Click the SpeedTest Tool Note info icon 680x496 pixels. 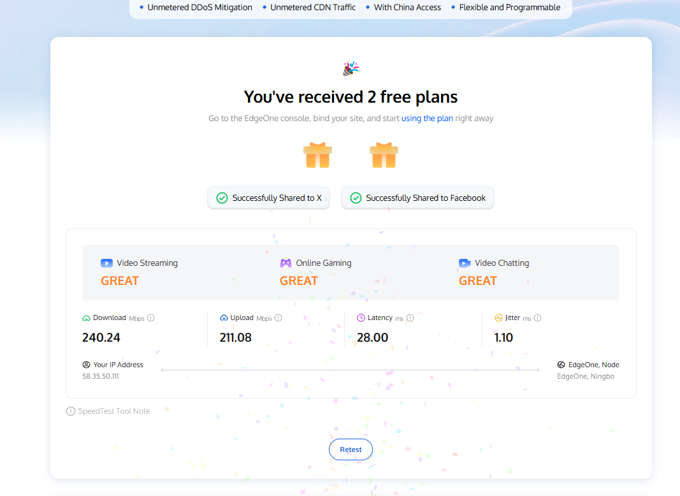click(x=71, y=411)
